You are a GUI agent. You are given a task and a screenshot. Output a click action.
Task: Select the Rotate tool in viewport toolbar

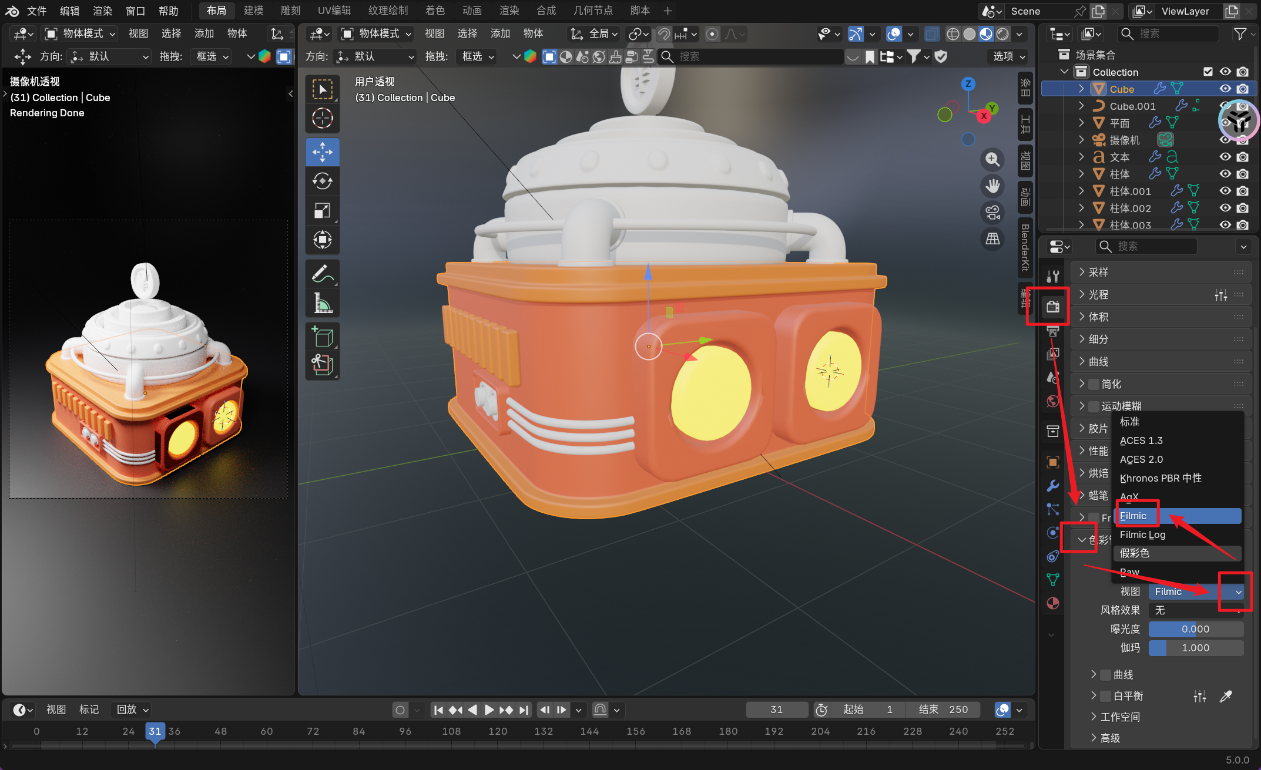[x=322, y=181]
